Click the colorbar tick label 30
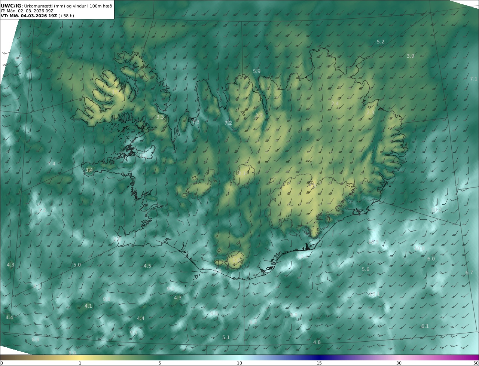This screenshot has height=366, width=479. click(x=399, y=363)
